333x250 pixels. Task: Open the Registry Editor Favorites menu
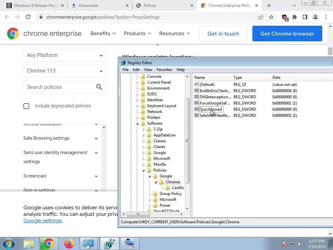tap(164, 70)
